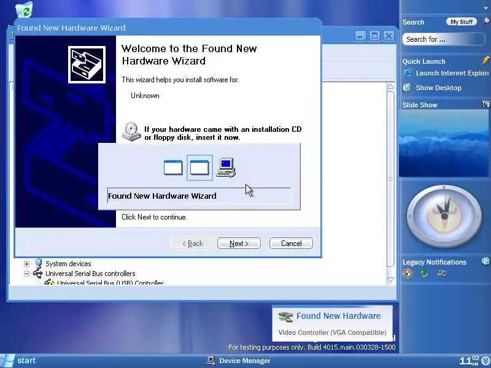Click the green network notification icon
491x368 pixels.
click(424, 274)
